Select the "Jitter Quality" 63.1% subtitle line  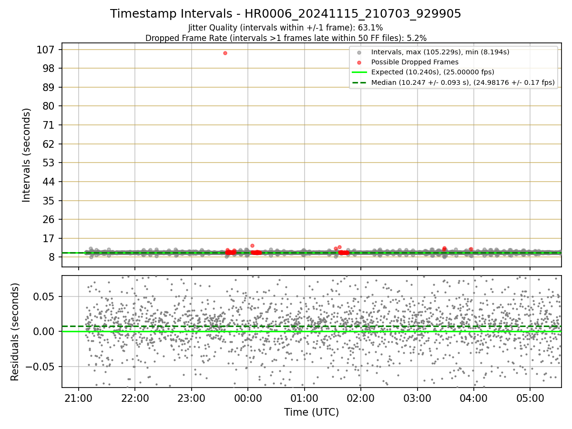286,28
